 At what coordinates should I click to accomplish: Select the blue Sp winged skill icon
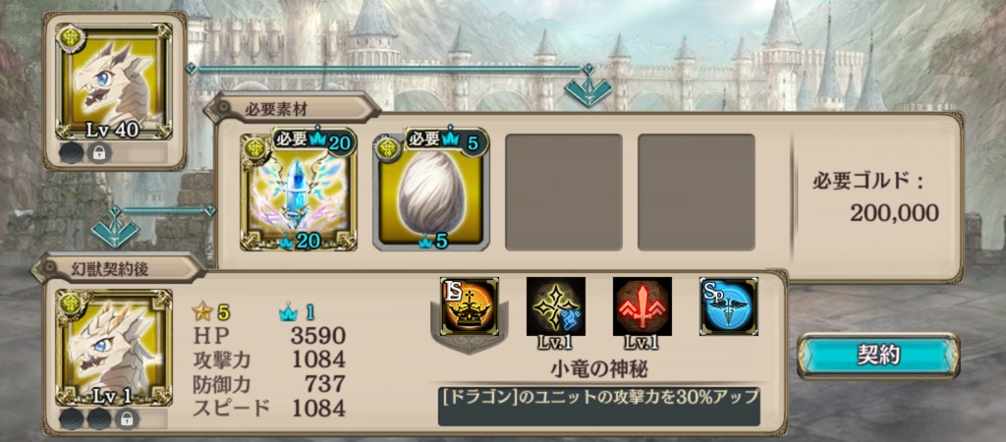(x=729, y=306)
